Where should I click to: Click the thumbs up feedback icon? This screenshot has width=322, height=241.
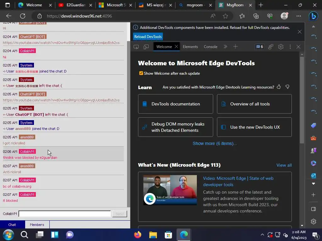(279, 87)
